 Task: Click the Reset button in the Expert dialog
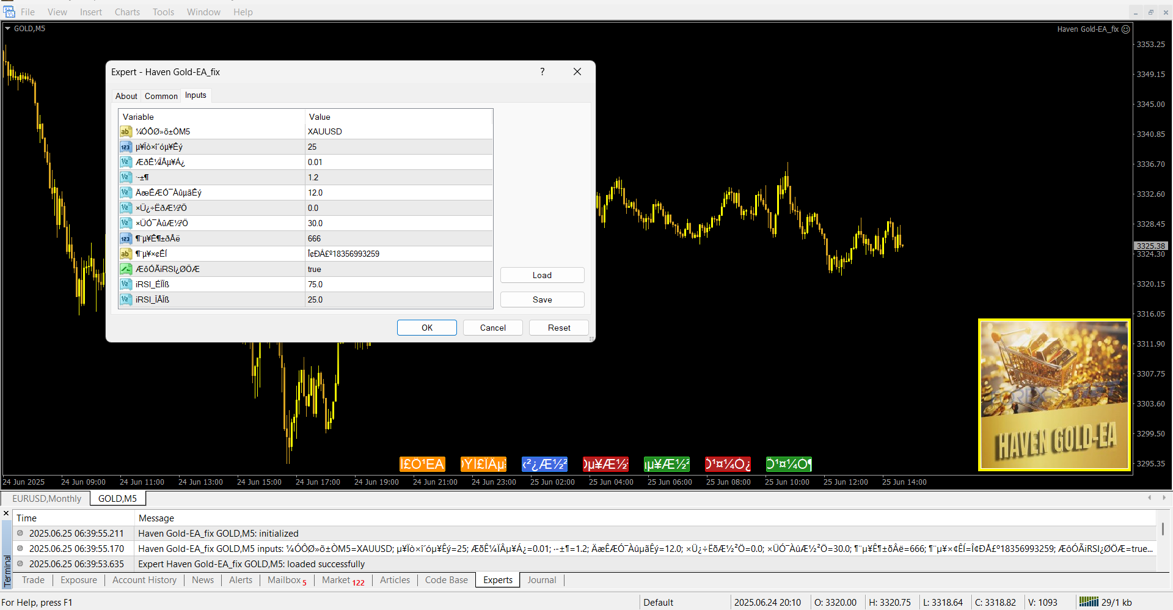click(558, 328)
